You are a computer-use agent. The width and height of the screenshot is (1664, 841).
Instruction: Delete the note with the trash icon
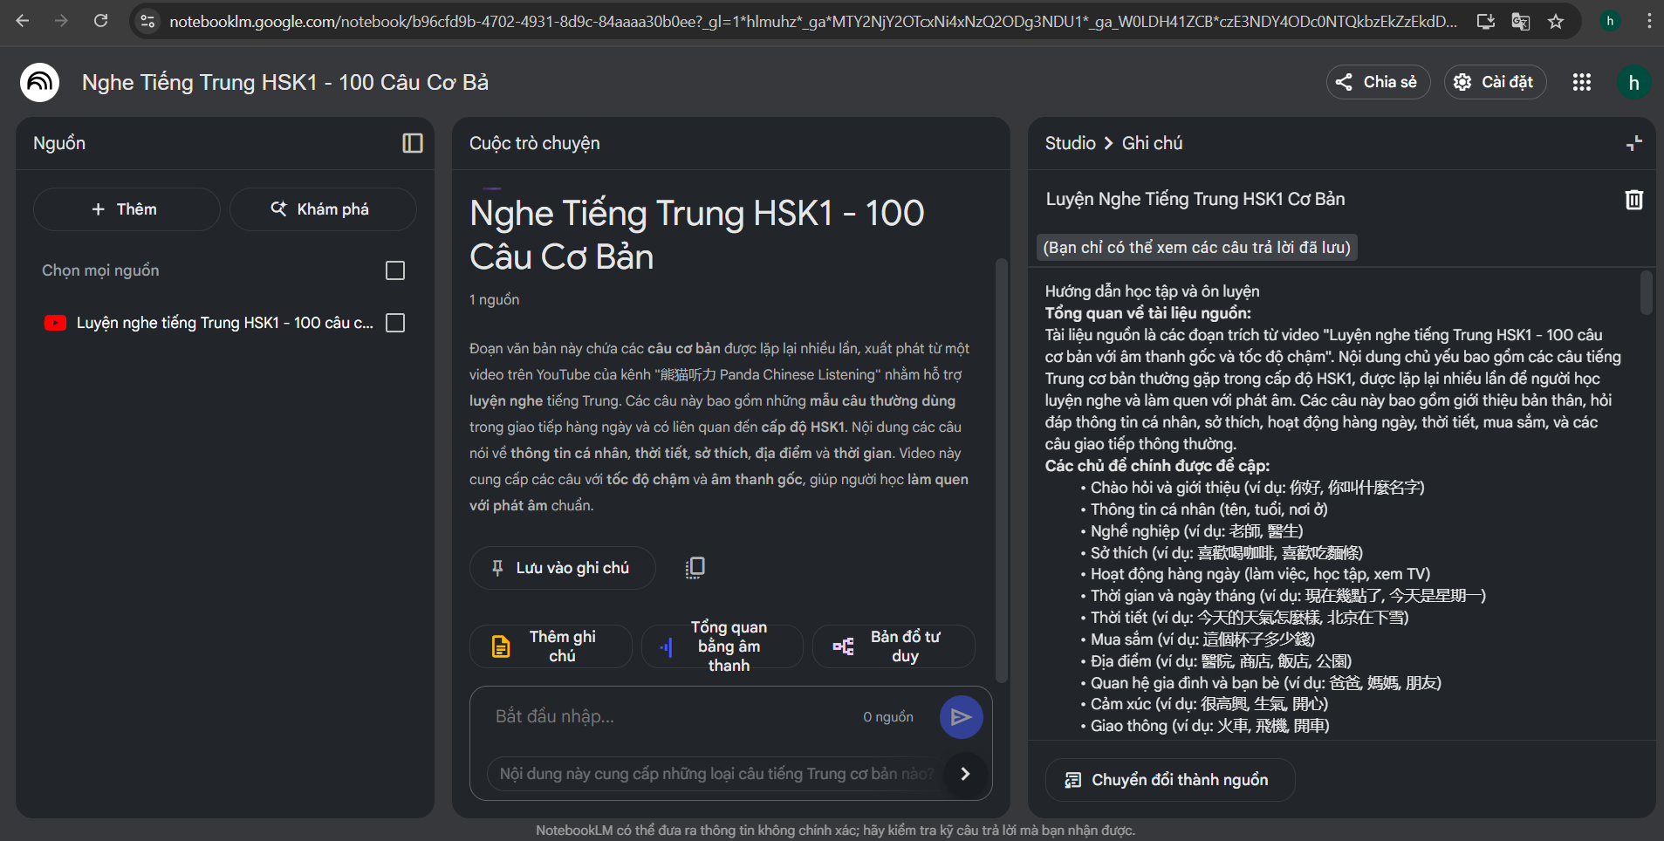coord(1633,200)
